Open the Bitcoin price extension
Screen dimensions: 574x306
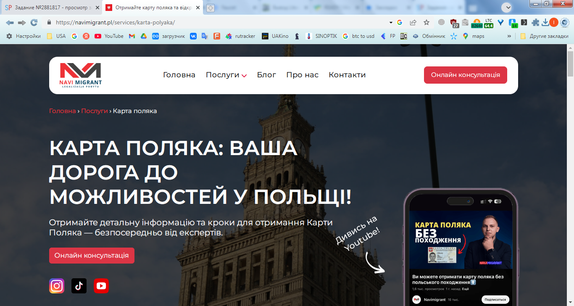pyautogui.click(x=477, y=23)
